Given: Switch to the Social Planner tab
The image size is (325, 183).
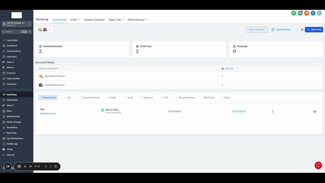Looking at the screenshot, I should point(59,20).
